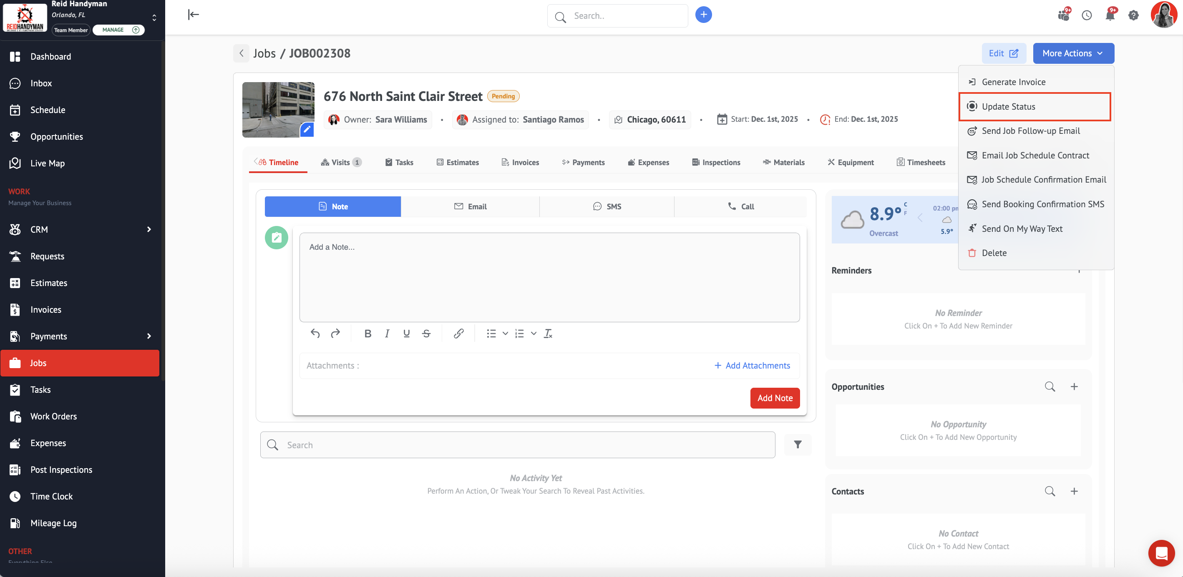Edit job photo with the pencil icon
The image size is (1183, 577).
click(307, 129)
